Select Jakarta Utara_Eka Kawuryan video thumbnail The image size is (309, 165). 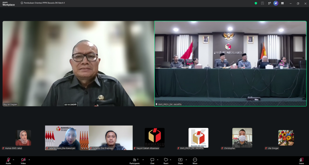67,138
